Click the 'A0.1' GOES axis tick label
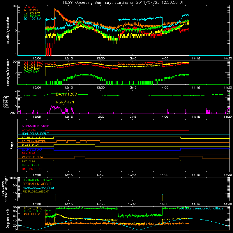The image size is (233, 233). pos(13,113)
